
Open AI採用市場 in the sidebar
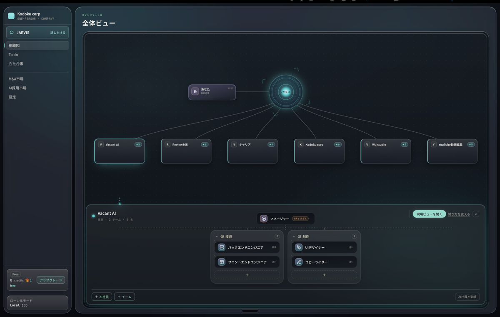(37, 88)
